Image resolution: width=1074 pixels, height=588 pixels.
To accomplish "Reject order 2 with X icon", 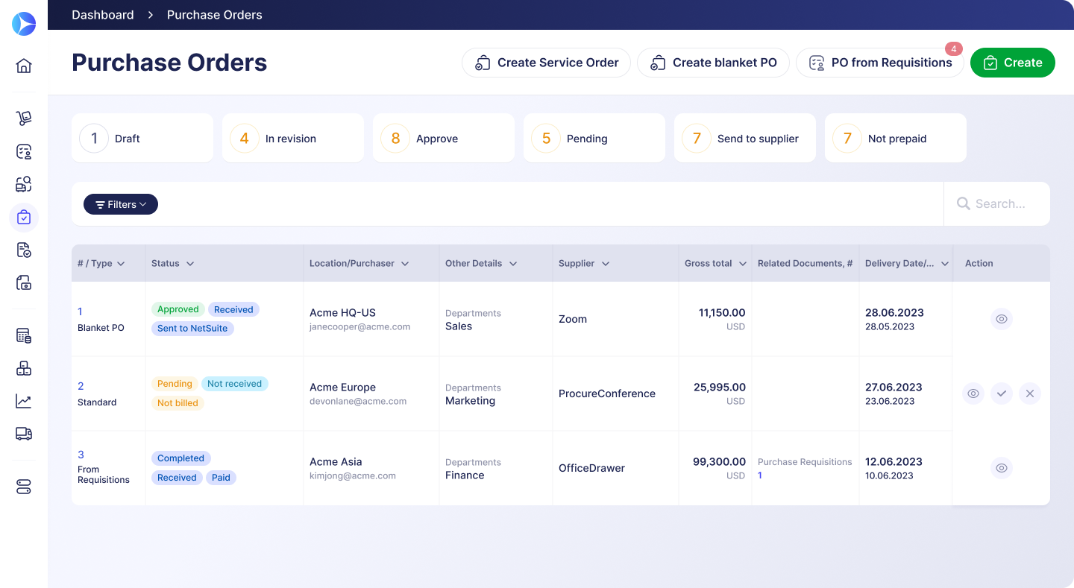I will point(1029,393).
